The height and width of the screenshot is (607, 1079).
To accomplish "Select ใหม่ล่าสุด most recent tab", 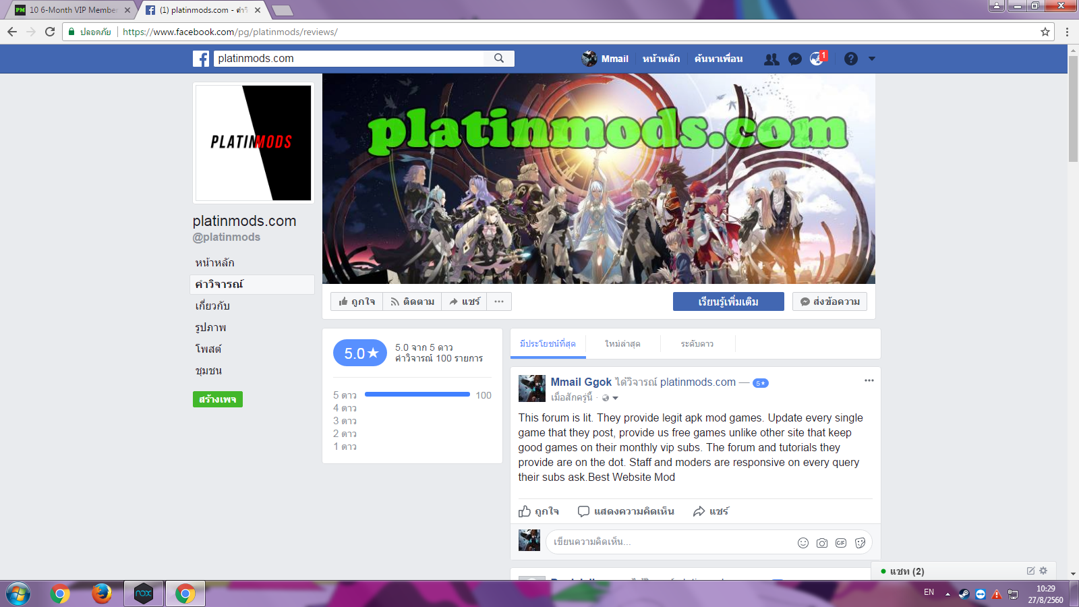I will [622, 344].
